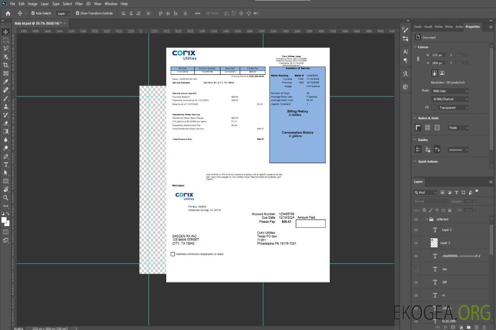The width and height of the screenshot is (496, 330).
Task: Open the Paragraph panel icon
Action: click(406, 60)
